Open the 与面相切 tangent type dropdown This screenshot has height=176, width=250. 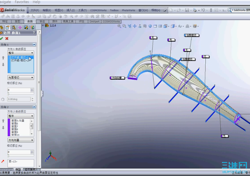21,77
